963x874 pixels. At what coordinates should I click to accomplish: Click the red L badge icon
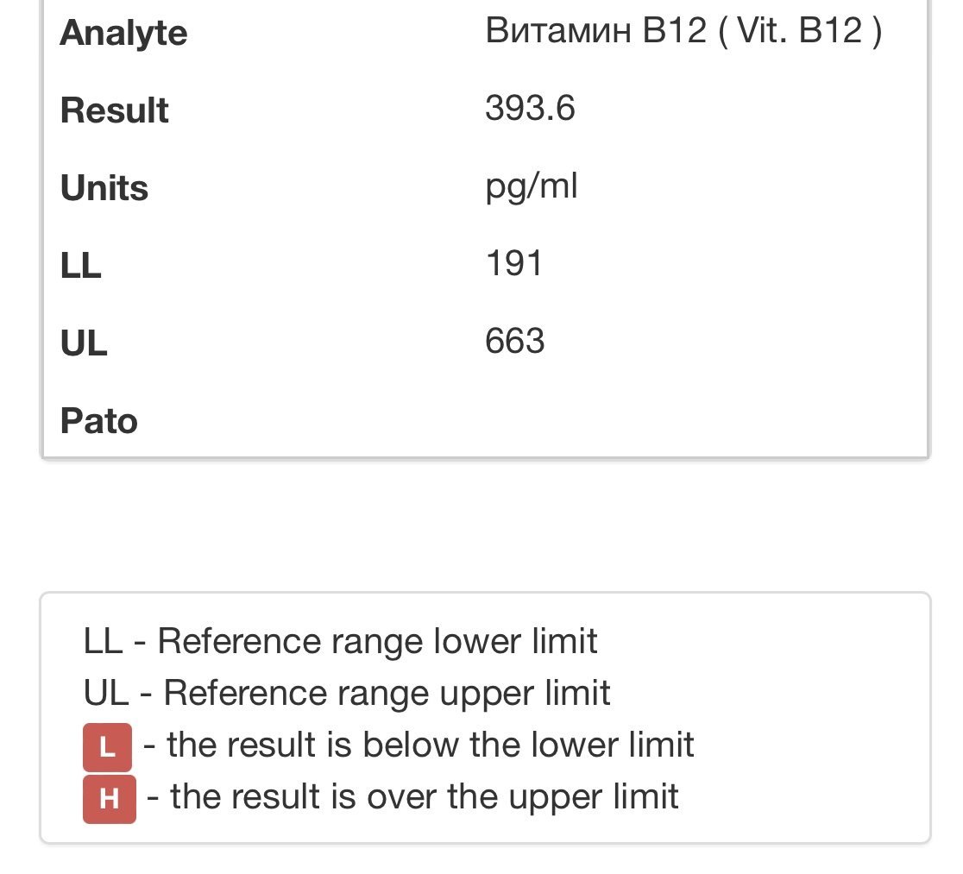pos(107,747)
